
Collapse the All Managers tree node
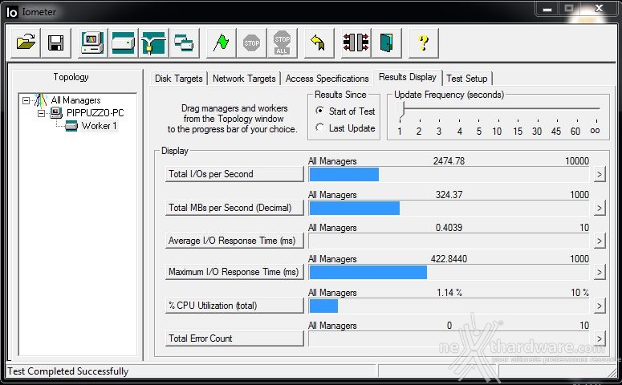tap(26, 101)
